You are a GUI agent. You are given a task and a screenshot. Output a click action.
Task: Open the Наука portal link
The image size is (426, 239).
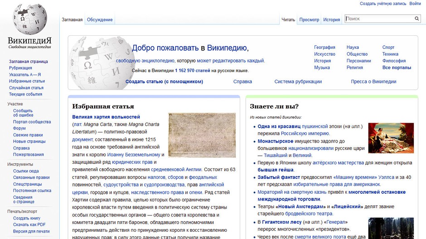point(353,47)
